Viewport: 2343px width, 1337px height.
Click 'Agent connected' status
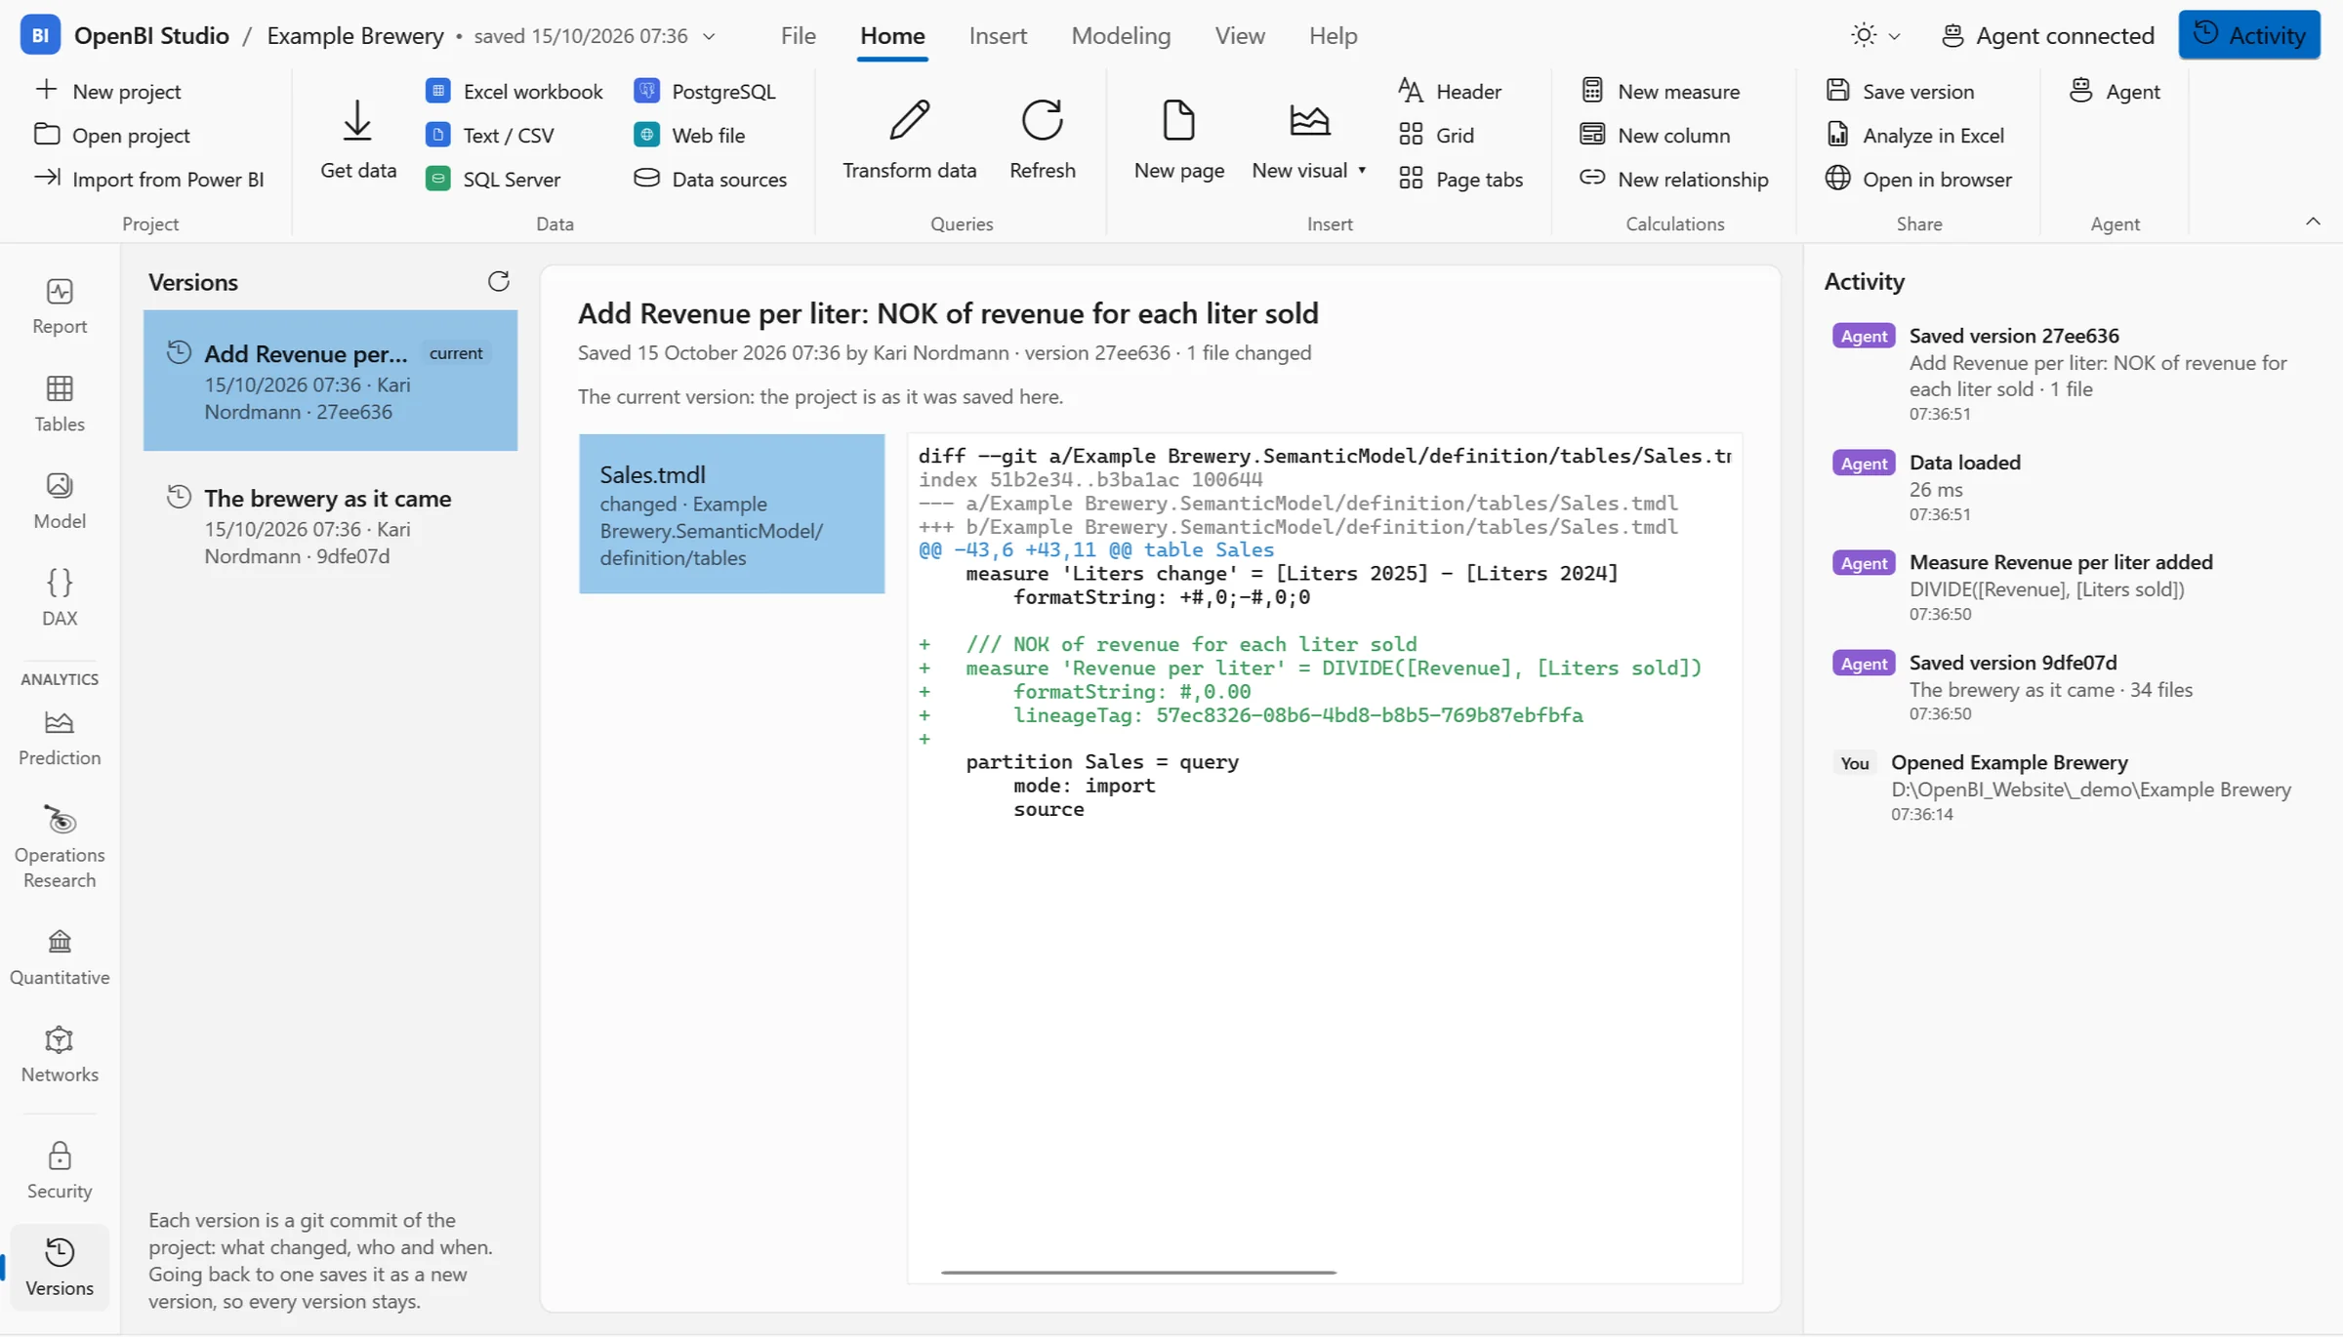2047,35
